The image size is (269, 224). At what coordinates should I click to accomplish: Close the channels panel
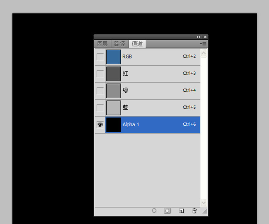[205, 37]
